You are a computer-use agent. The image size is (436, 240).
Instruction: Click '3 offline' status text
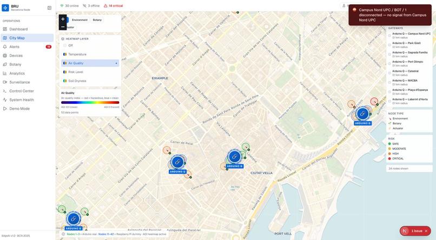pos(93,5)
